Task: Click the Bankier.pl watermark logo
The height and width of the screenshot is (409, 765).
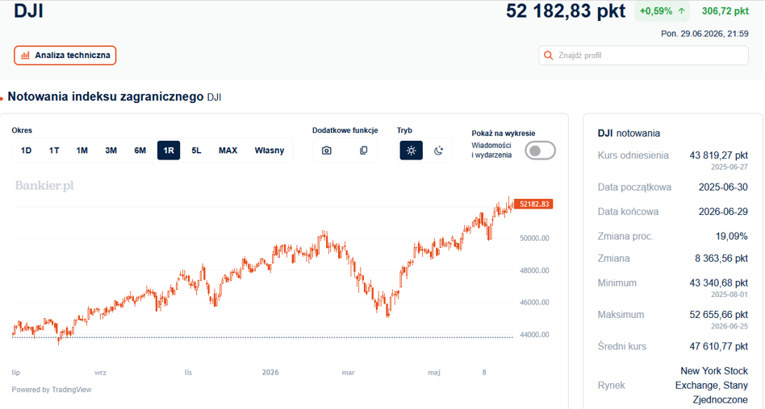Action: [44, 185]
